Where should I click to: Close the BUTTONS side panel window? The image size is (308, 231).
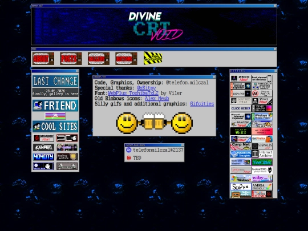click(275, 71)
